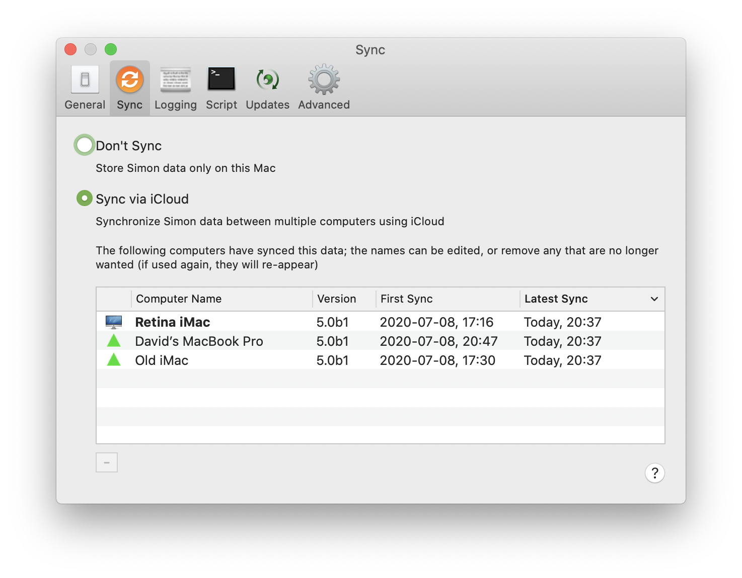Click the Latest Sync sort chevron
Image resolution: width=742 pixels, height=578 pixels.
point(654,299)
